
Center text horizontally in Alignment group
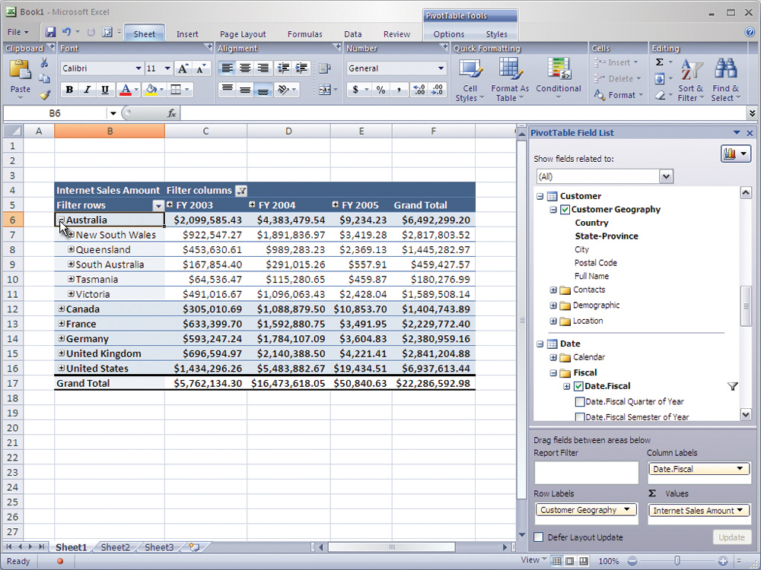point(245,68)
